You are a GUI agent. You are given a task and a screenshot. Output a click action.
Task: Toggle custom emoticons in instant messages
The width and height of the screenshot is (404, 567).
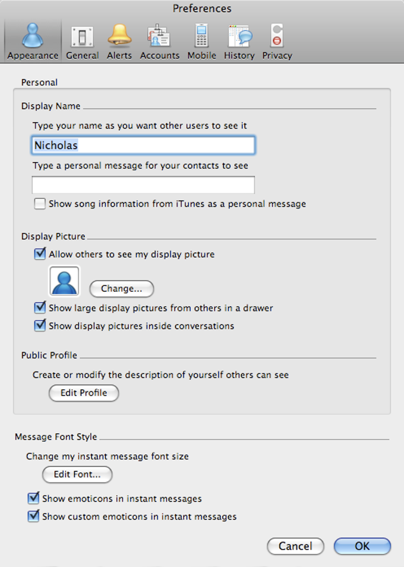click(33, 516)
